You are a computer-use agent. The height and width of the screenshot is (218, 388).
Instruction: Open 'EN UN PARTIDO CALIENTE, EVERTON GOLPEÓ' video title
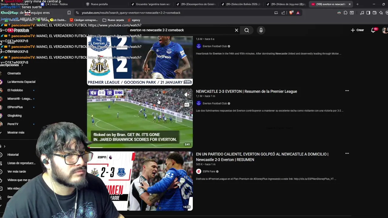[x=262, y=157]
